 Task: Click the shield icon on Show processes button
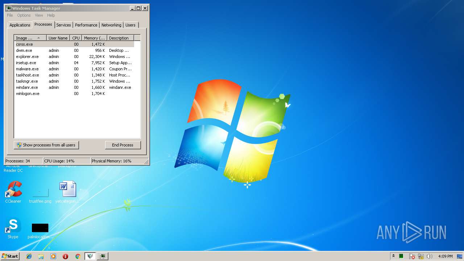click(x=19, y=145)
